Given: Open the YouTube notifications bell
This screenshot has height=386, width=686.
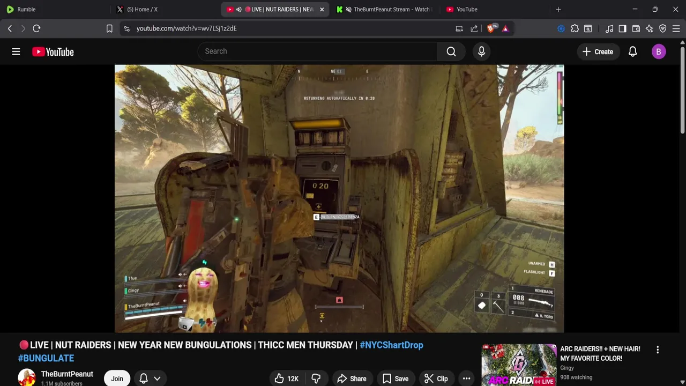Looking at the screenshot, I should tap(632, 51).
